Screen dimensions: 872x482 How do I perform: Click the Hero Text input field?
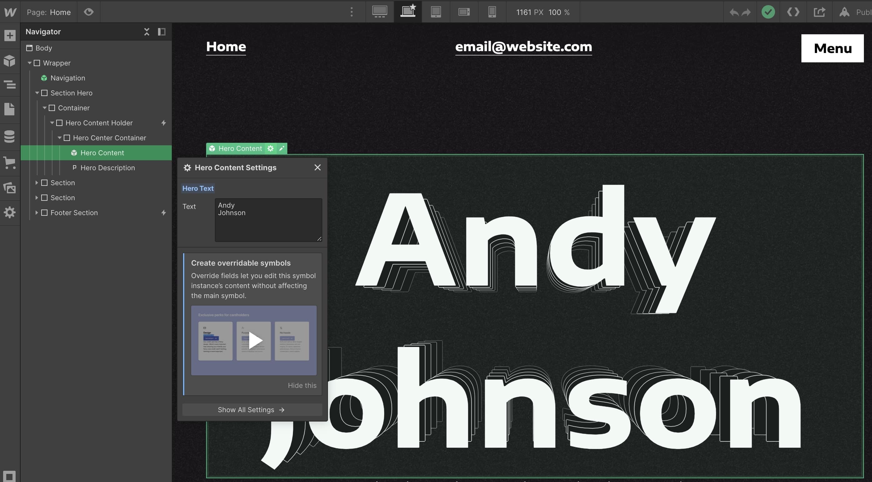coord(268,220)
